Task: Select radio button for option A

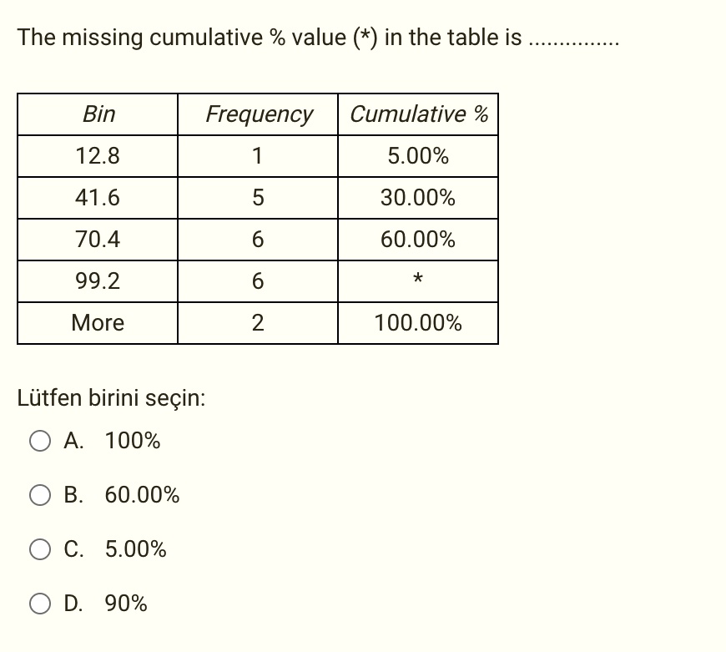Action: (40, 441)
